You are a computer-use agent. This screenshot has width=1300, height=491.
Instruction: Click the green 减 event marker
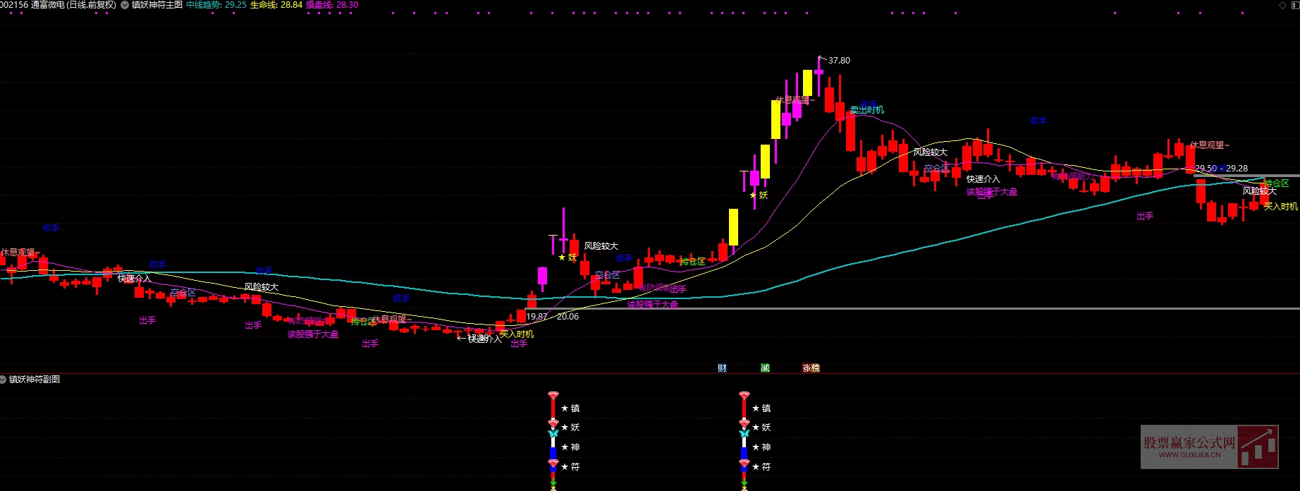(x=765, y=368)
